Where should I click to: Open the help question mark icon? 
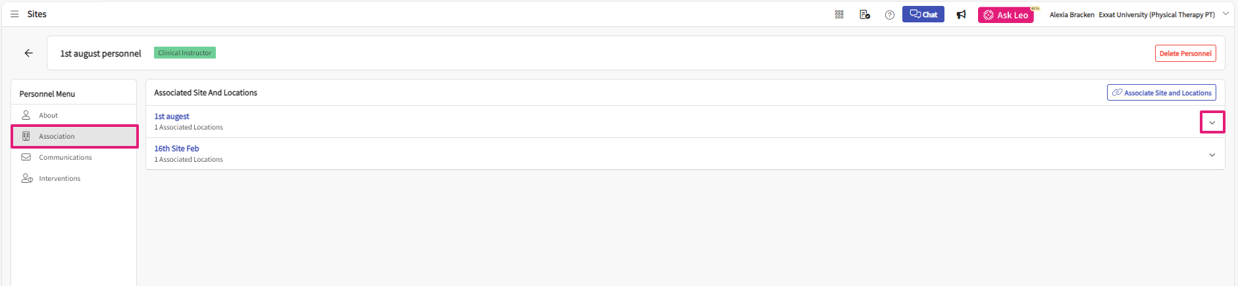coord(890,15)
